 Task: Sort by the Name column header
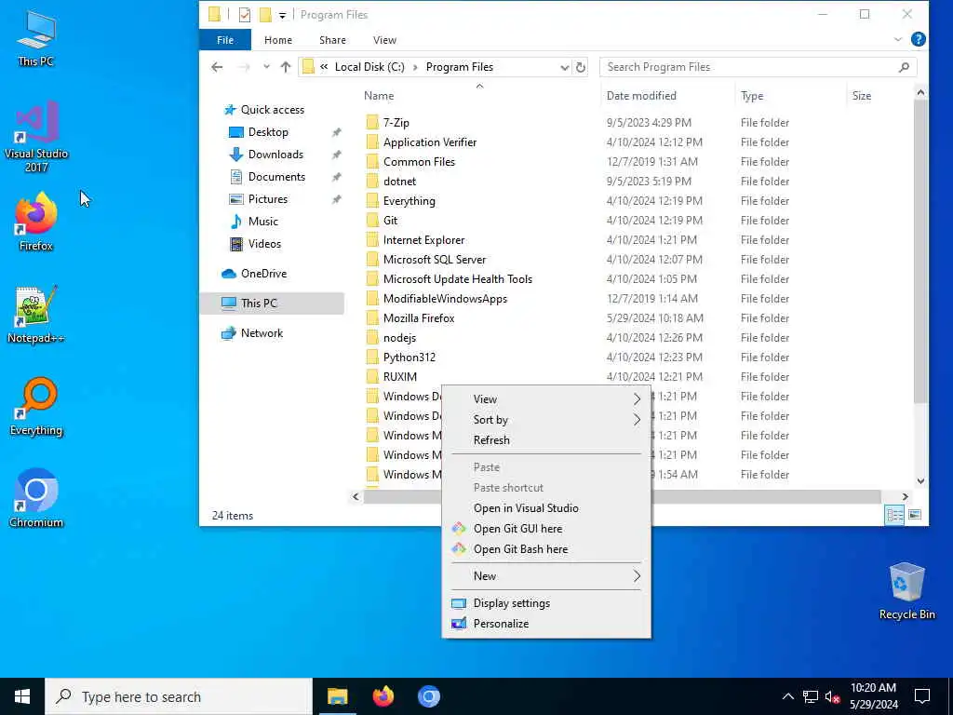click(379, 96)
